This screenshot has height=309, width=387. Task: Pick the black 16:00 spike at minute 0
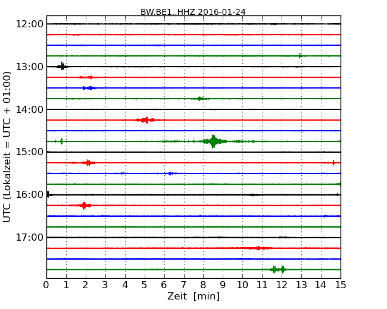[x=48, y=194]
